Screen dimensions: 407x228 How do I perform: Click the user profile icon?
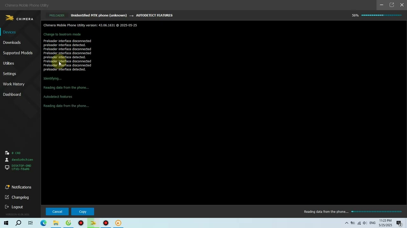tap(7, 160)
